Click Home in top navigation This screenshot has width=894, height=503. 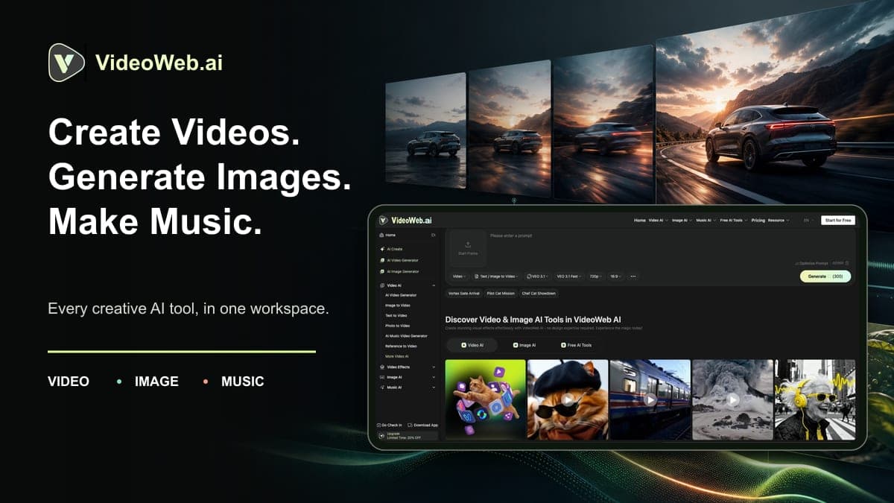pos(640,221)
